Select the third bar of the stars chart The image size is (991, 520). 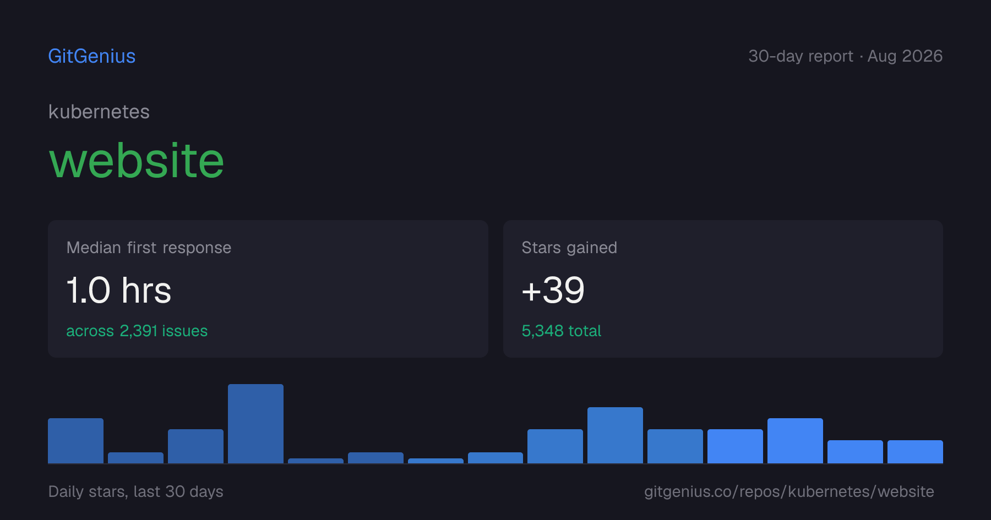point(195,446)
